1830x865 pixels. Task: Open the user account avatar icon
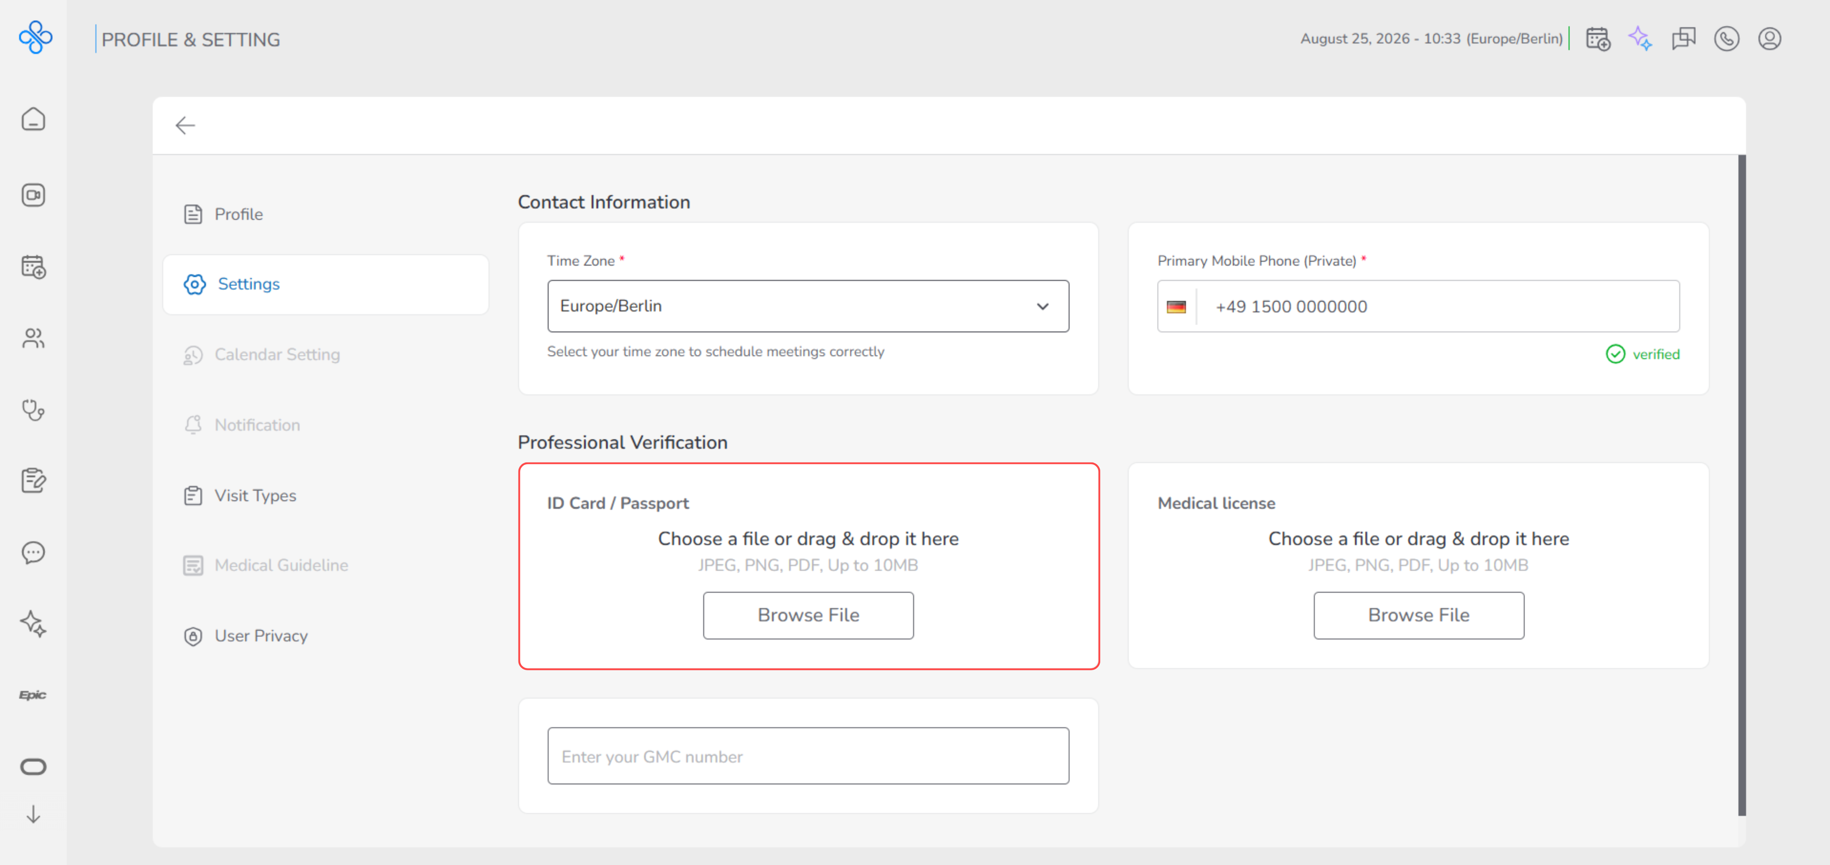click(x=1769, y=38)
